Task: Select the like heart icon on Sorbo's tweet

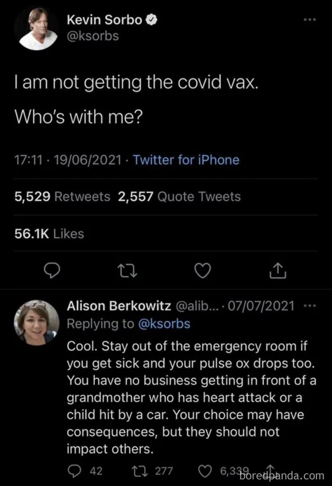Action: coord(203,271)
